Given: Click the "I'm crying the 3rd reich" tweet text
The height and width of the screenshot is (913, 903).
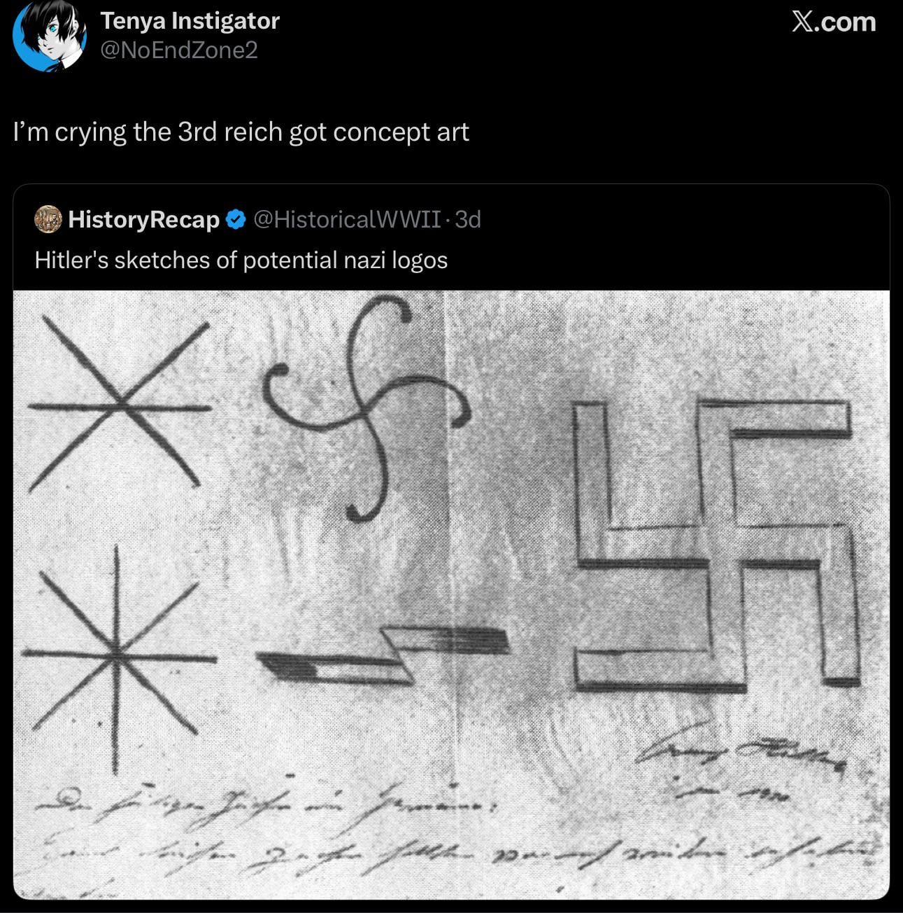Looking at the screenshot, I should [241, 132].
